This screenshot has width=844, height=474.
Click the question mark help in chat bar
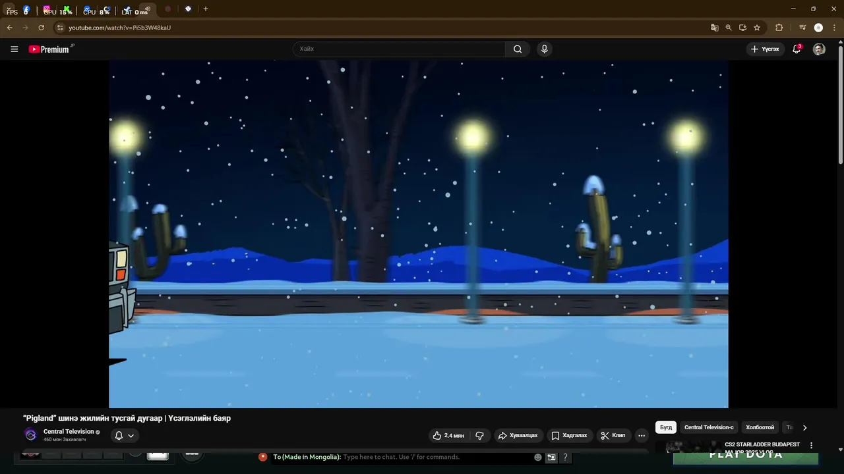point(565,457)
